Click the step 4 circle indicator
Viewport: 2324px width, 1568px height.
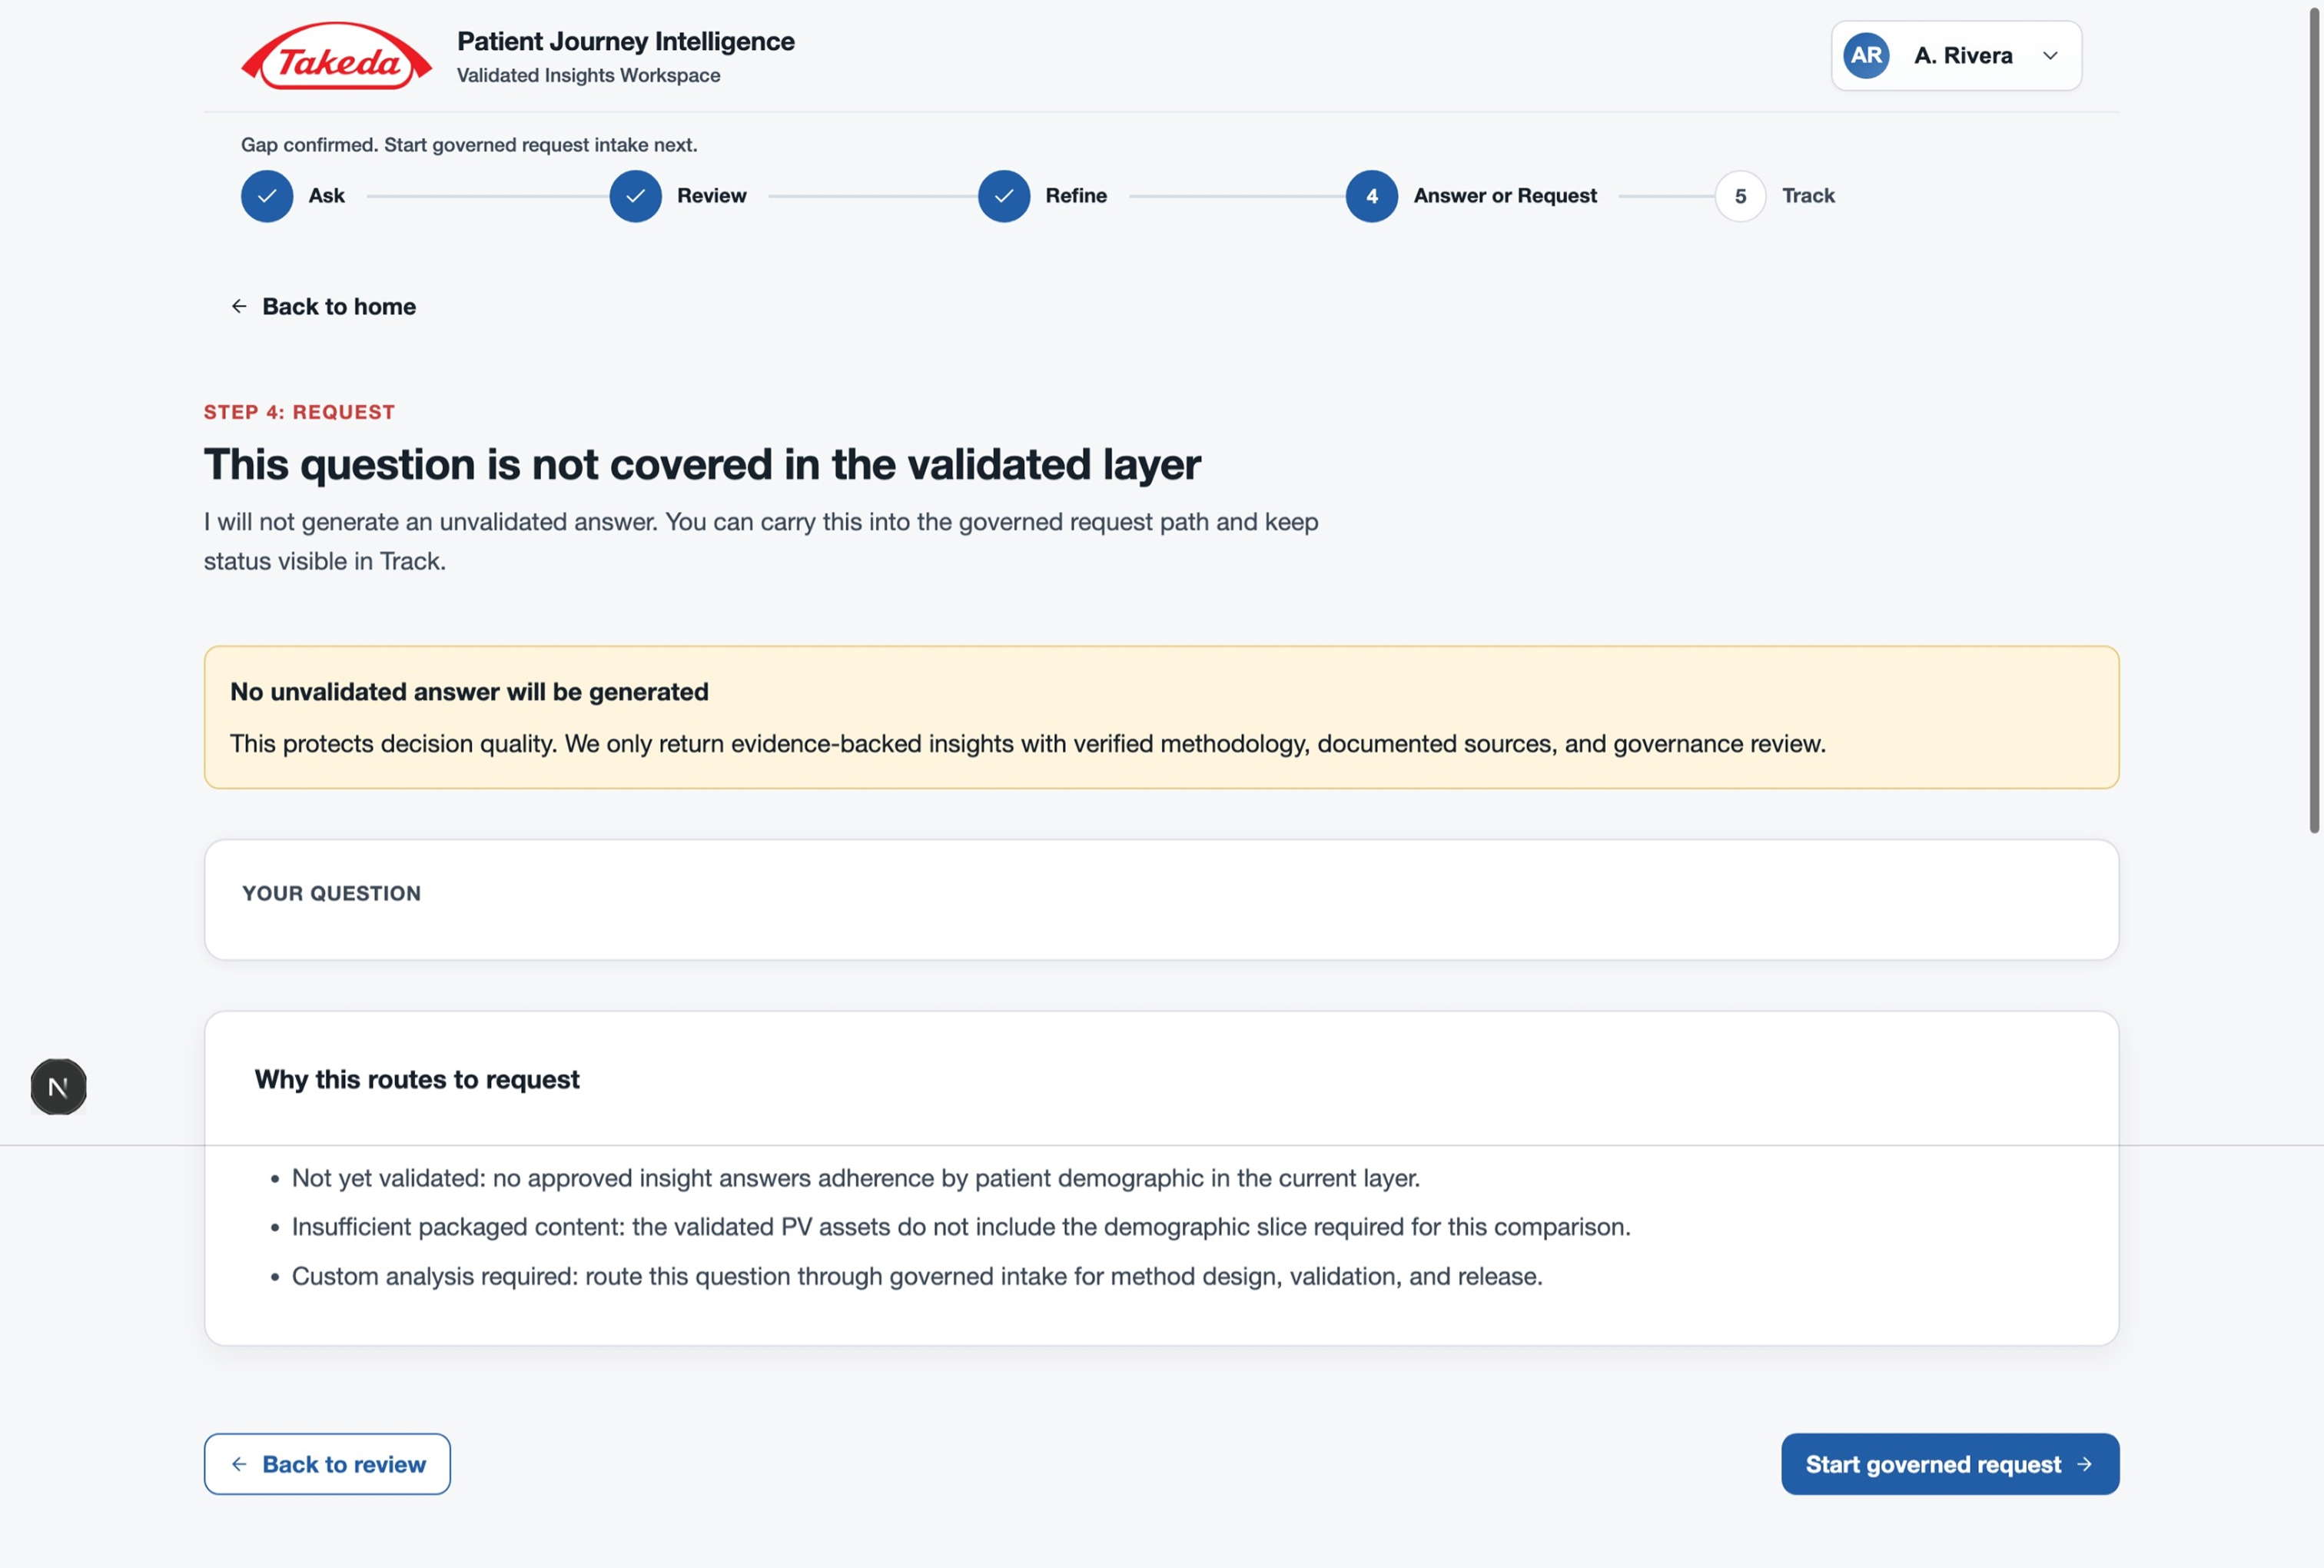tap(1371, 196)
